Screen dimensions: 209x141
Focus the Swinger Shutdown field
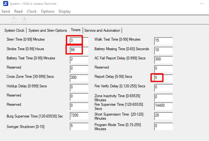point(79,126)
